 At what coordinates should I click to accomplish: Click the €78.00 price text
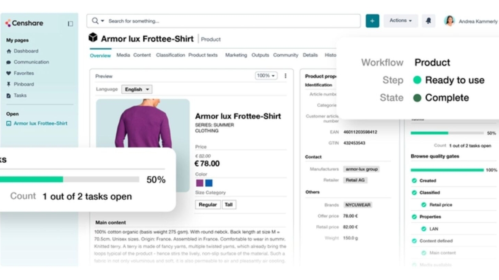pyautogui.click(x=207, y=164)
